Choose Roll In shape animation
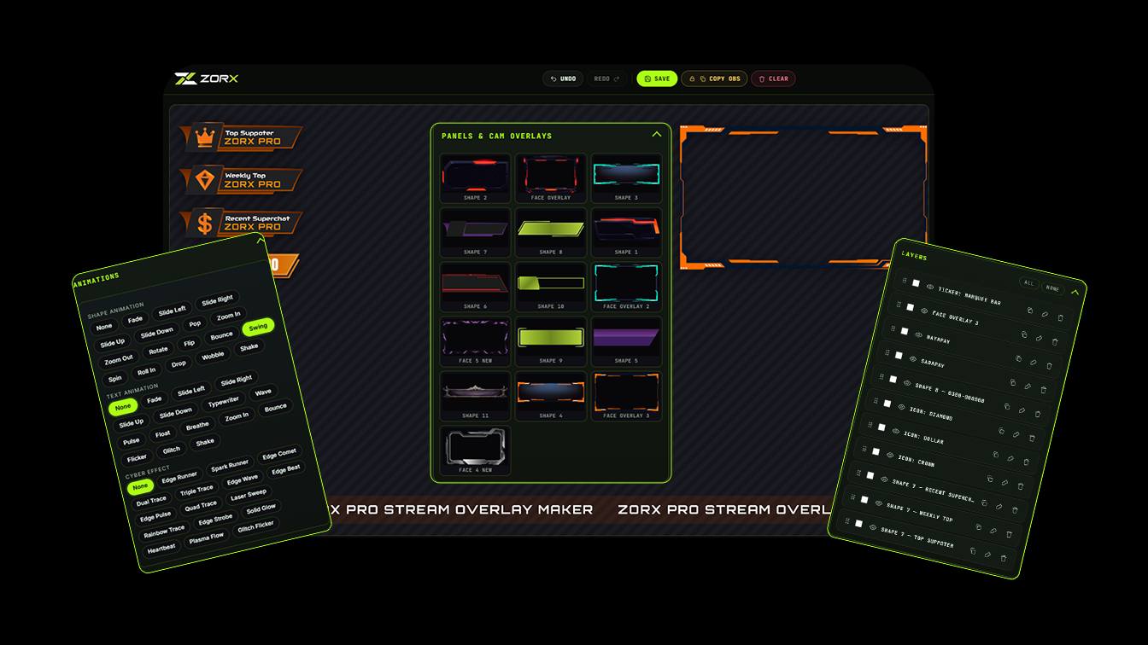The width and height of the screenshot is (1148, 645). [x=146, y=371]
